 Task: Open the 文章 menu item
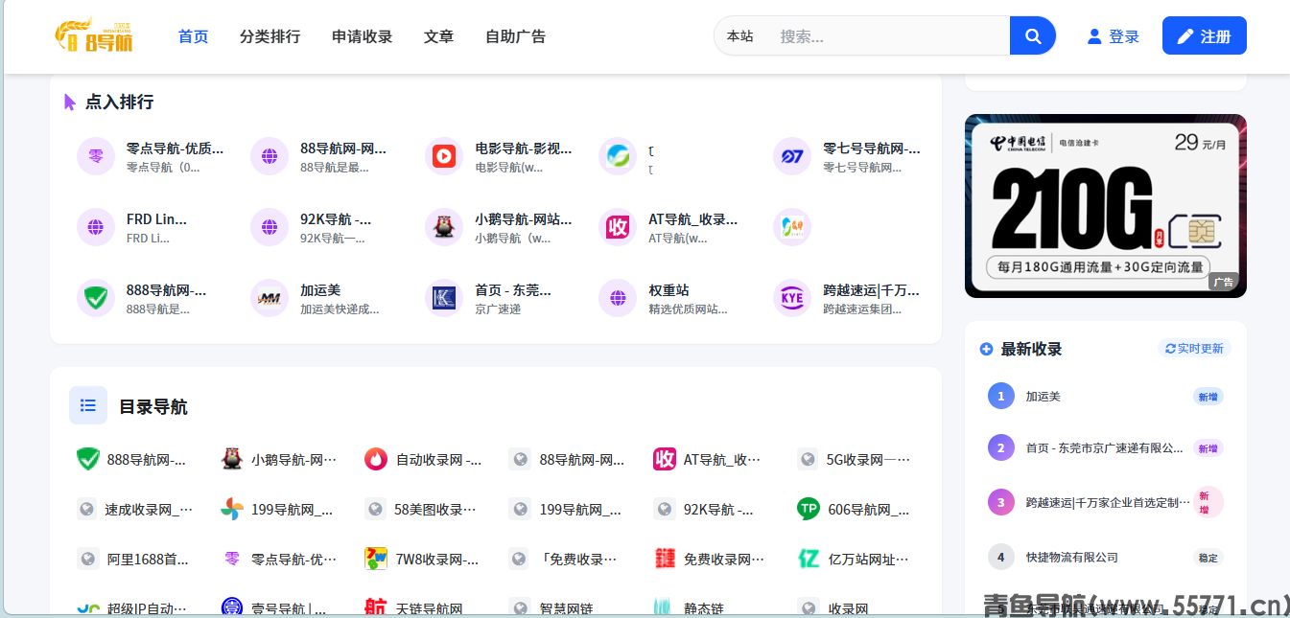(x=438, y=36)
